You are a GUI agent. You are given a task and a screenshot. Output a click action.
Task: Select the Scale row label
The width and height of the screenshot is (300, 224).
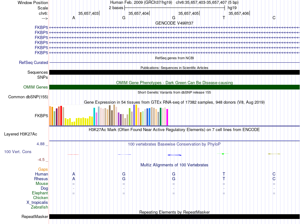click(43, 8)
